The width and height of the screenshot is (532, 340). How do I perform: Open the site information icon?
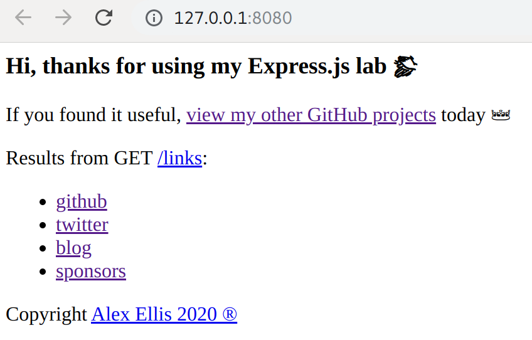pos(154,18)
